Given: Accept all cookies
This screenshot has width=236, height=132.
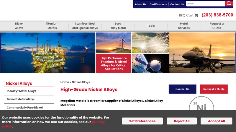Looking at the screenshot, I should pyautogui.click(x=216, y=121).
